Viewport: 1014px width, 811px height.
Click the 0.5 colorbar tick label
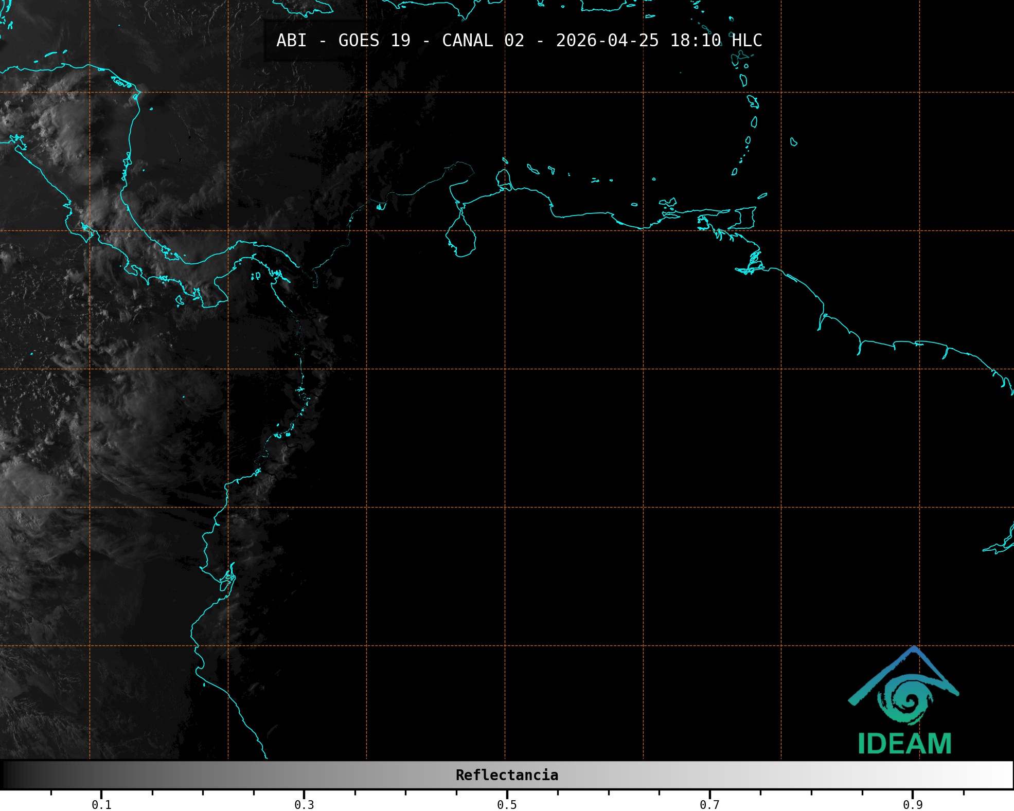[x=507, y=804]
